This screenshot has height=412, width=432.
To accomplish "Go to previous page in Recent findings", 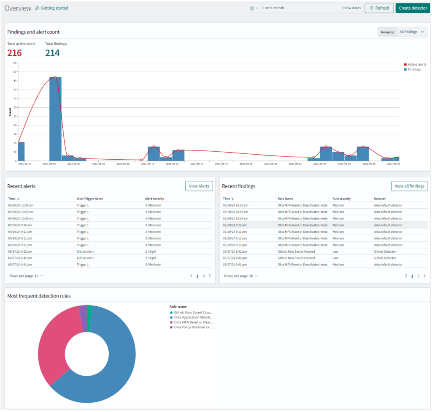I will 406,276.
